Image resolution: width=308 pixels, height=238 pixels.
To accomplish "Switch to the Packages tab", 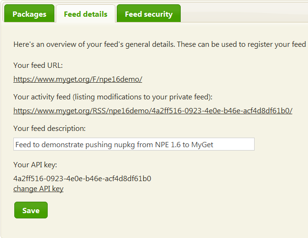I will click(x=29, y=13).
